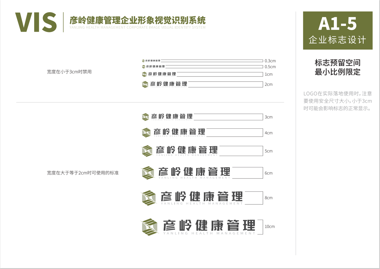
Task: Click YANLING HEALTH MANAGEMENT under the 6cm logo
Action: [194, 178]
